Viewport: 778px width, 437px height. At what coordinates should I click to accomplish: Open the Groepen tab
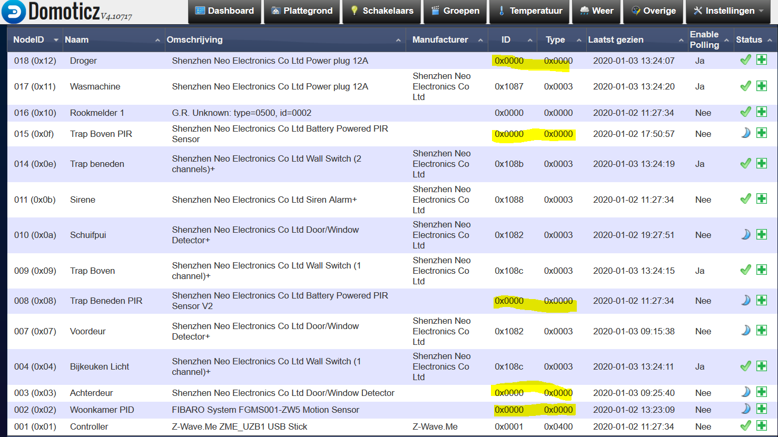pyautogui.click(x=455, y=11)
